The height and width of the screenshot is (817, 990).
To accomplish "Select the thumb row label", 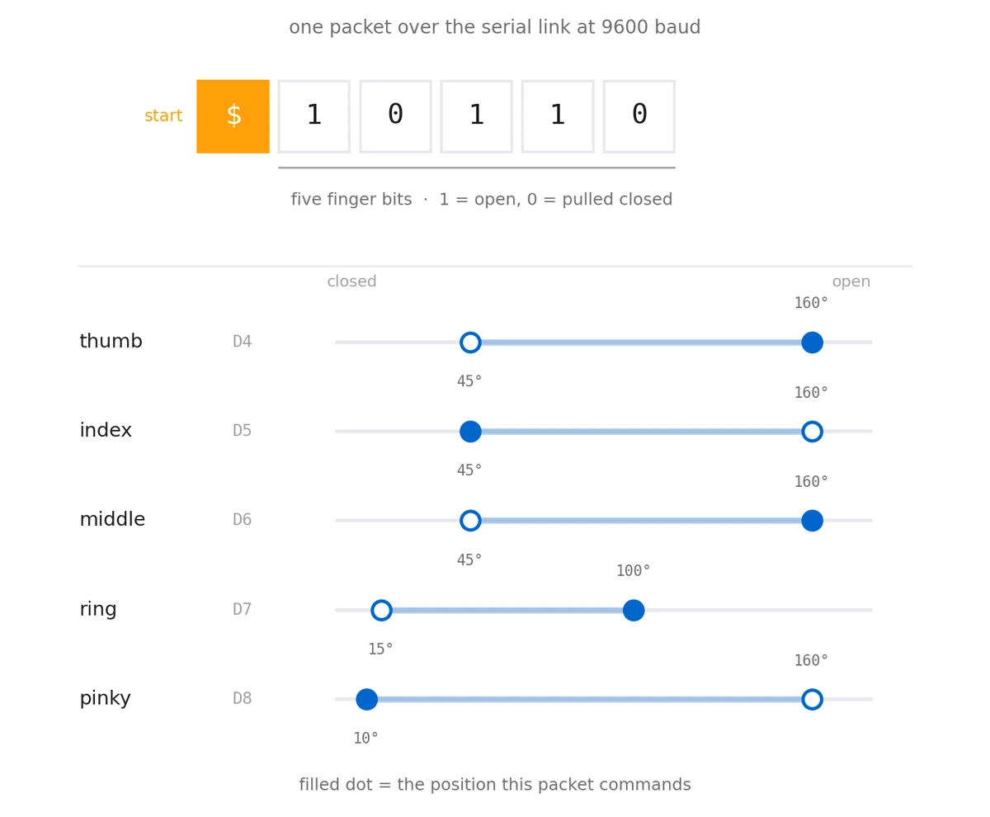I will coord(111,342).
